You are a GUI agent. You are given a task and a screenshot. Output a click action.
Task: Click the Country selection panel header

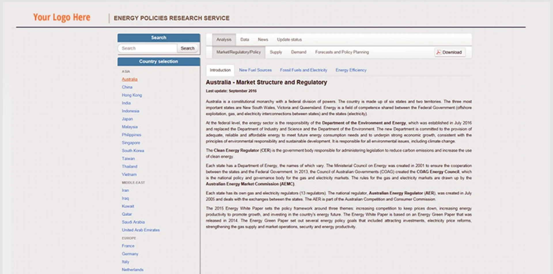coord(159,61)
